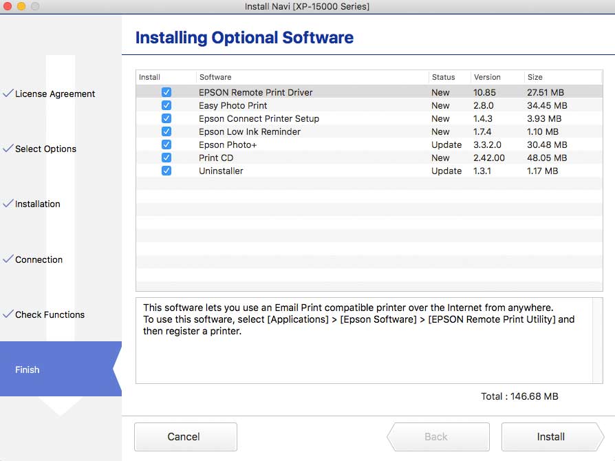Click the 27.51 MB size cell
This screenshot has width=615, height=461.
(x=546, y=93)
